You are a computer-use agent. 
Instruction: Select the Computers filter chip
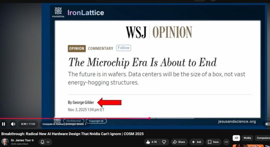(263, 138)
